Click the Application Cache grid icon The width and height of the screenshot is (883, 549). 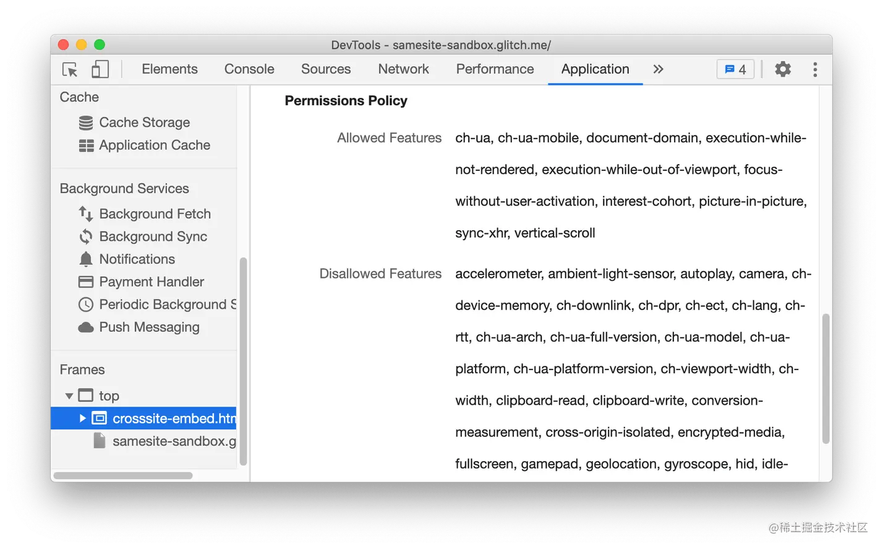point(86,145)
